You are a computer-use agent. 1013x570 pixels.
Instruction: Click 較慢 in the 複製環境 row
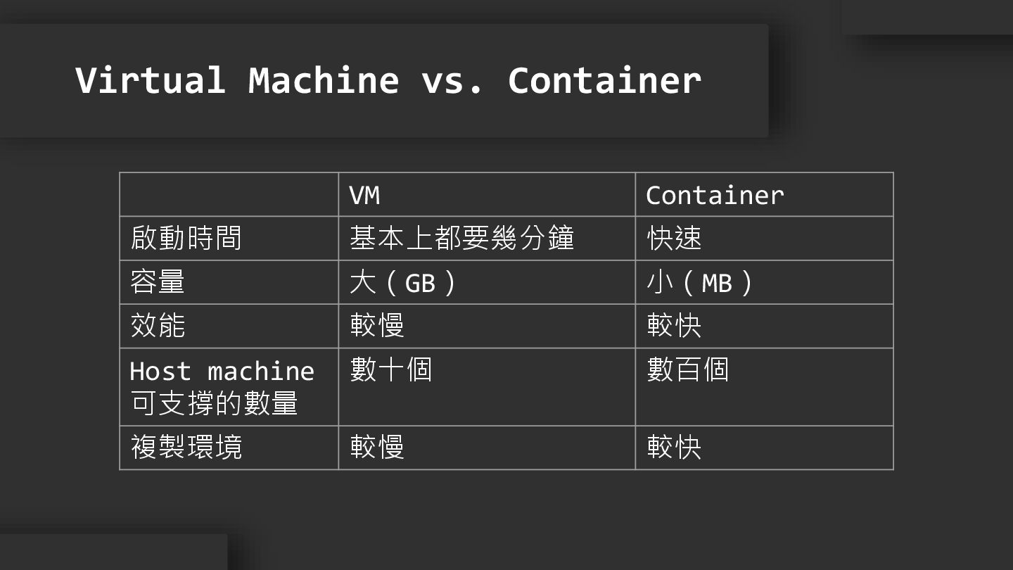pyautogui.click(x=377, y=448)
